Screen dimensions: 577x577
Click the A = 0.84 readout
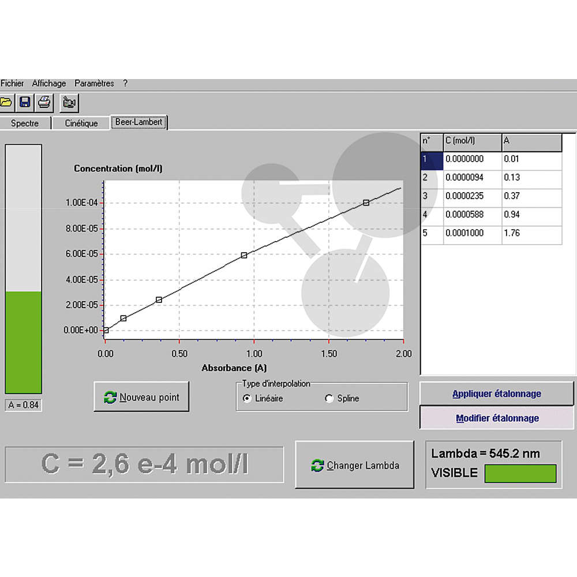[23, 405]
